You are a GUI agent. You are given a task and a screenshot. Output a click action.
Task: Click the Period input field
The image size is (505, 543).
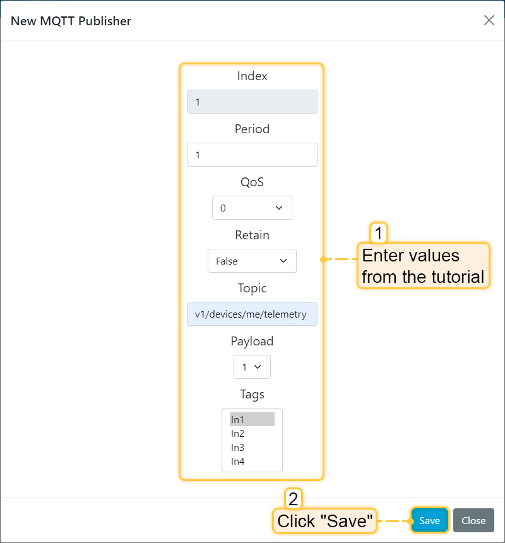(252, 155)
